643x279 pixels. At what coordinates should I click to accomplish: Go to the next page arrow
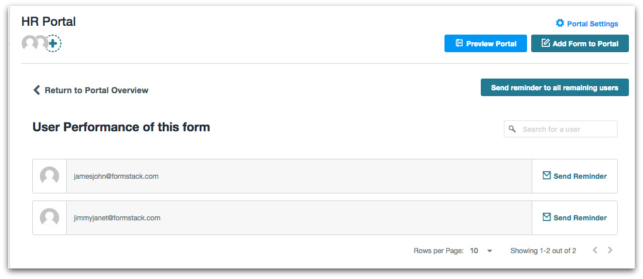click(x=610, y=250)
